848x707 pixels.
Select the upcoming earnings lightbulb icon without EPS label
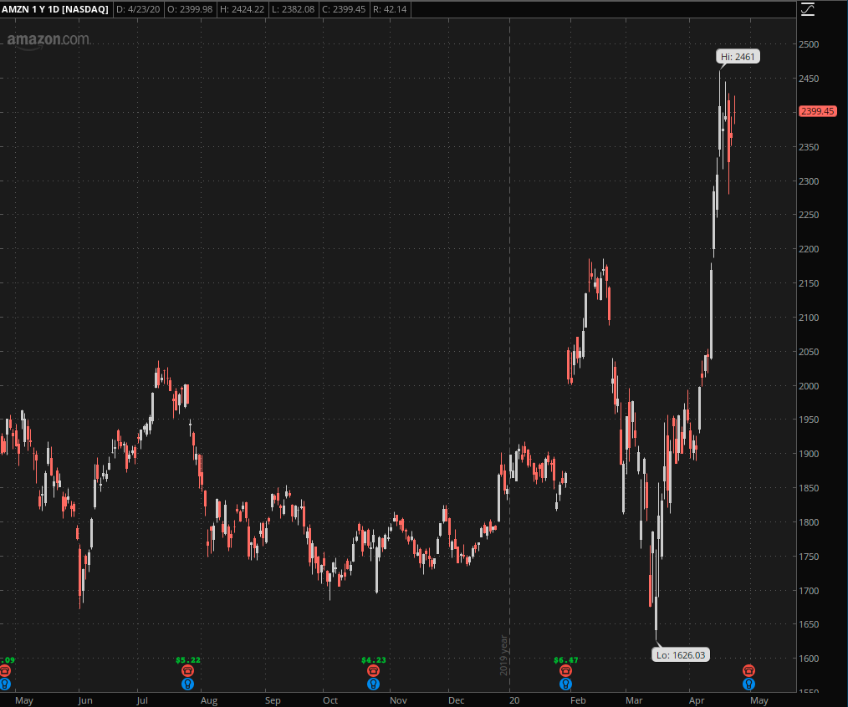tap(748, 684)
